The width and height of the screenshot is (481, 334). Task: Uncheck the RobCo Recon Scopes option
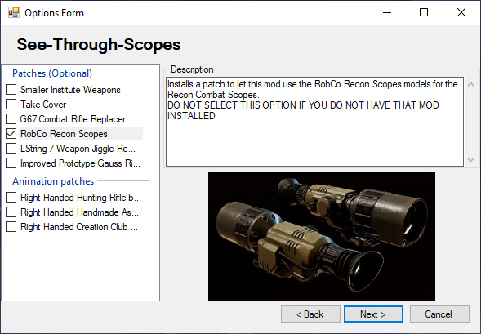click(11, 134)
